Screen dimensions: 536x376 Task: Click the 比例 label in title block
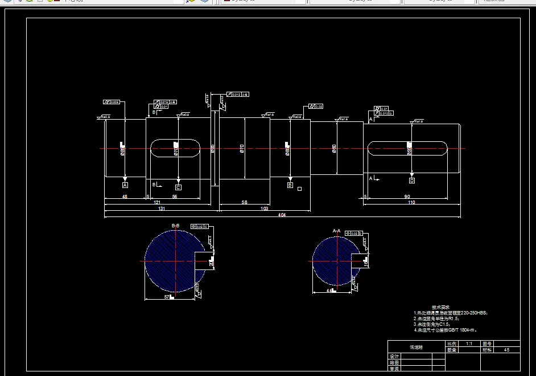(x=452, y=344)
